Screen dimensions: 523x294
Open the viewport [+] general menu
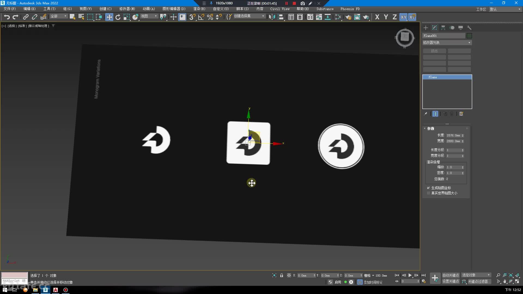coord(4,26)
